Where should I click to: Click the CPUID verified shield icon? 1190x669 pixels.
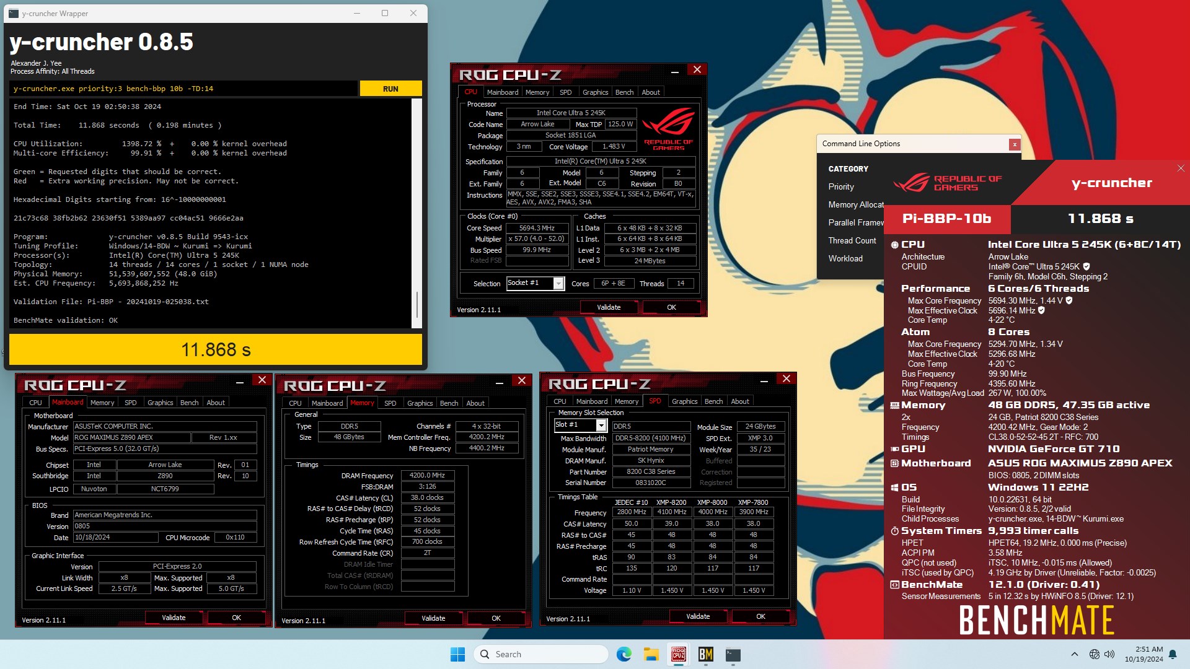coord(1086,267)
